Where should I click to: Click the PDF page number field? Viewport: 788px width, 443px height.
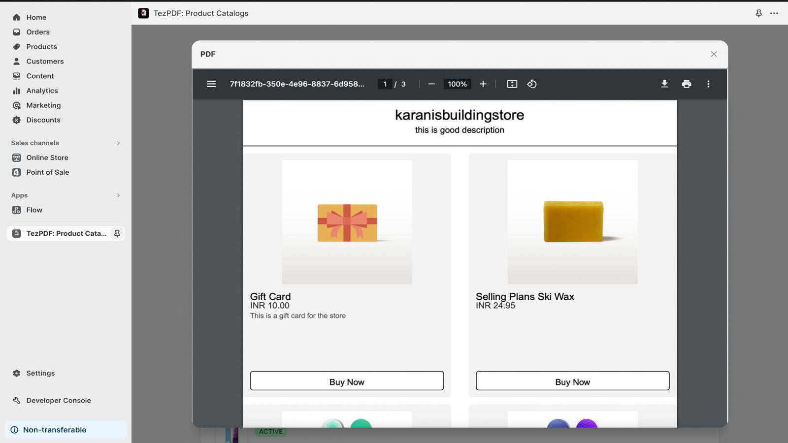coord(385,84)
